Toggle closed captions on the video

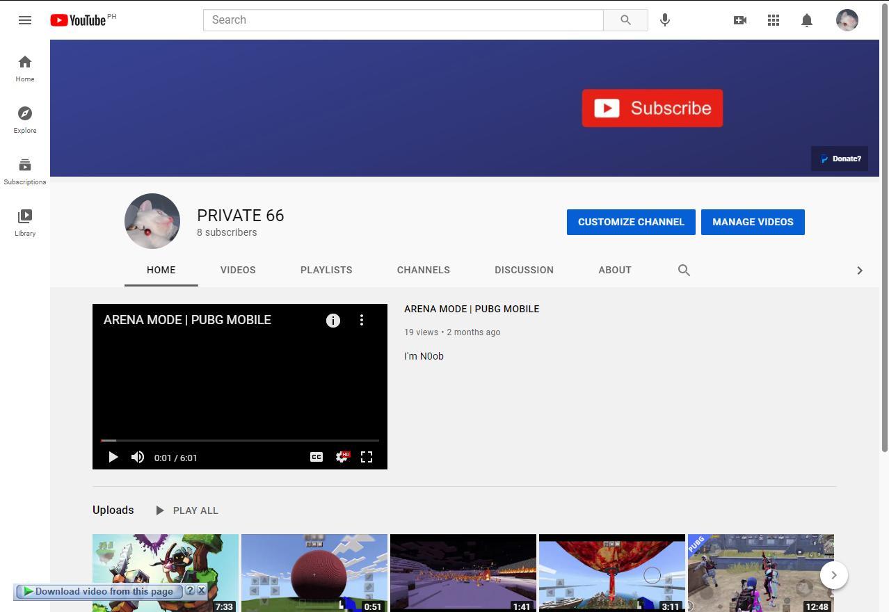click(x=317, y=457)
